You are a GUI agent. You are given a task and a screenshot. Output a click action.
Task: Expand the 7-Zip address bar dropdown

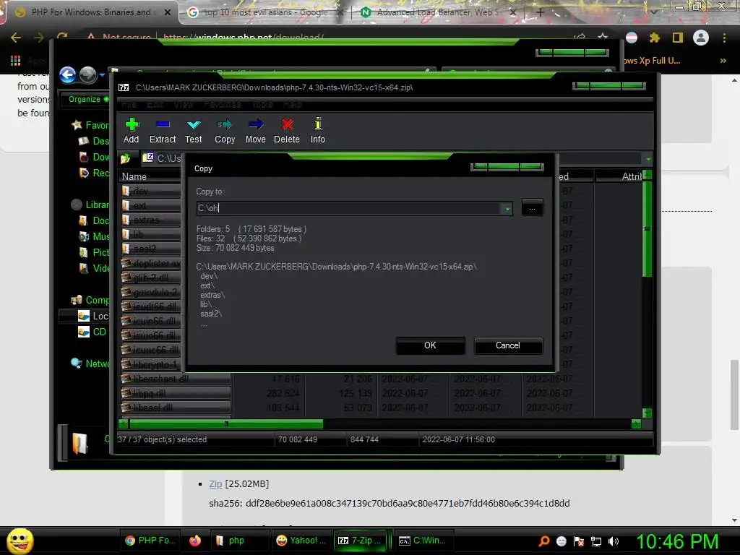point(648,159)
